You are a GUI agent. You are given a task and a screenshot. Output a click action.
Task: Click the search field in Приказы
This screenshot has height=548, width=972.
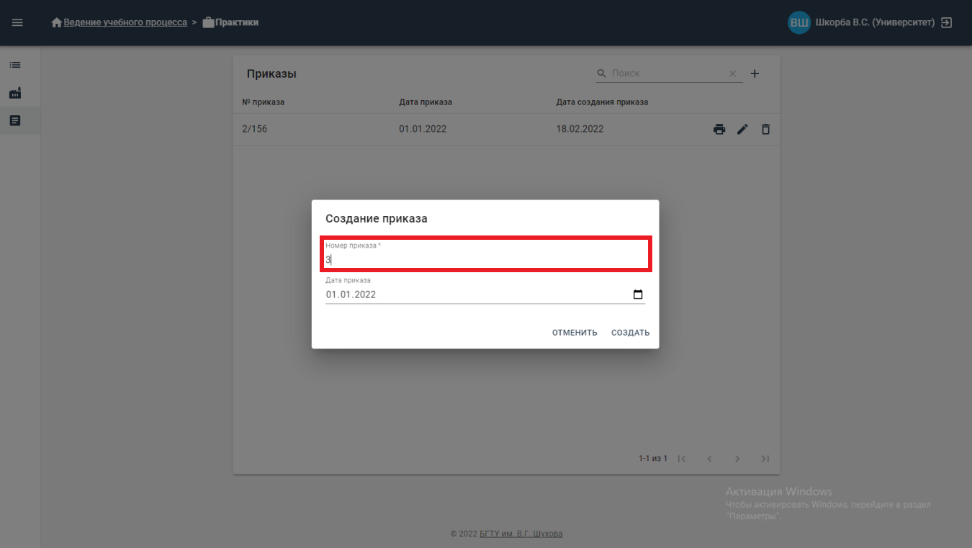(668, 73)
